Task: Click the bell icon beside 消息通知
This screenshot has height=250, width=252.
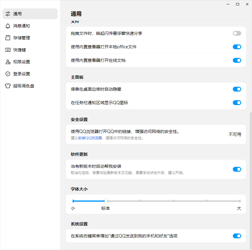Action: point(8,26)
